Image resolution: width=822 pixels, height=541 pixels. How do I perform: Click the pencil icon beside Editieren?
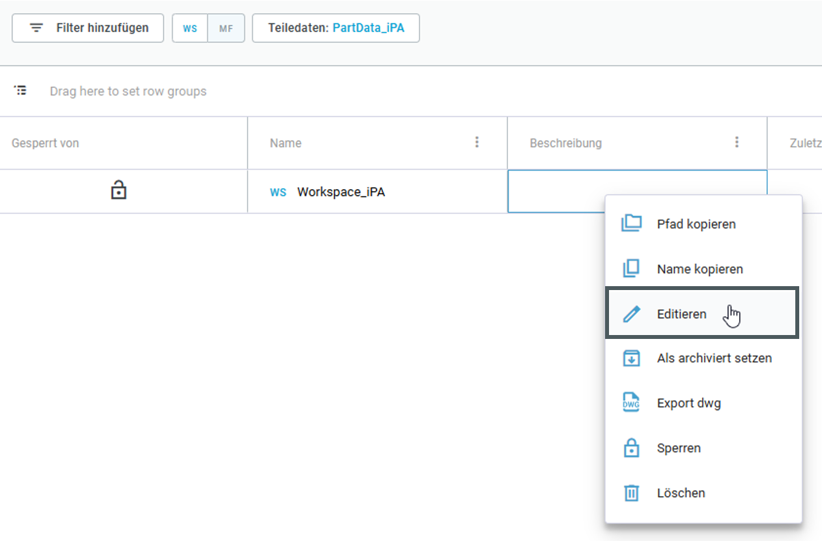click(x=631, y=314)
